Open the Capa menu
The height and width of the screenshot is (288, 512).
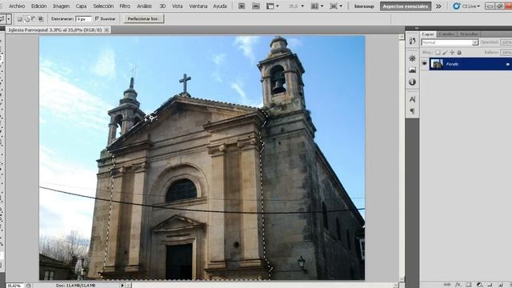tap(81, 6)
